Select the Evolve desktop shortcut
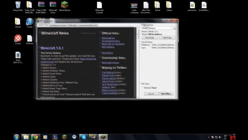This screenshot has width=248, height=140. [x=18, y=39]
